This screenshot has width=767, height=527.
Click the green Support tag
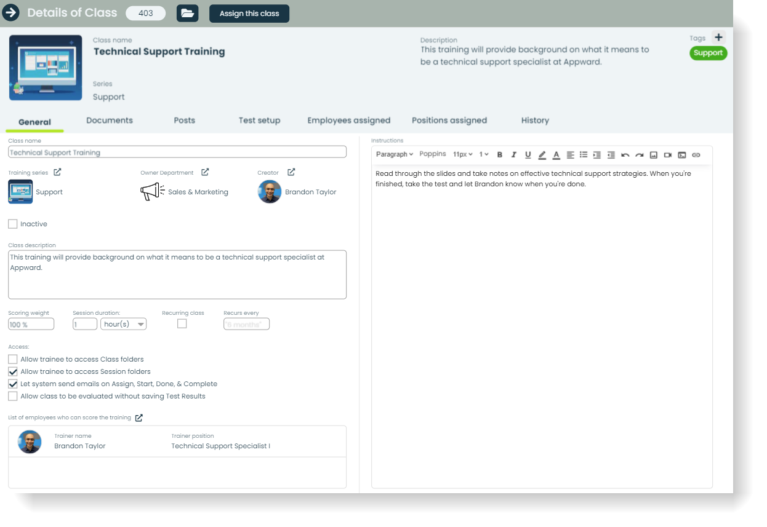pyautogui.click(x=708, y=53)
